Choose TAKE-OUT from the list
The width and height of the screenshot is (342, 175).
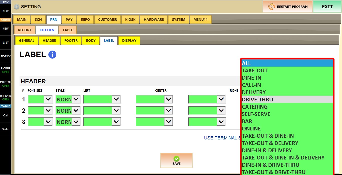287,71
